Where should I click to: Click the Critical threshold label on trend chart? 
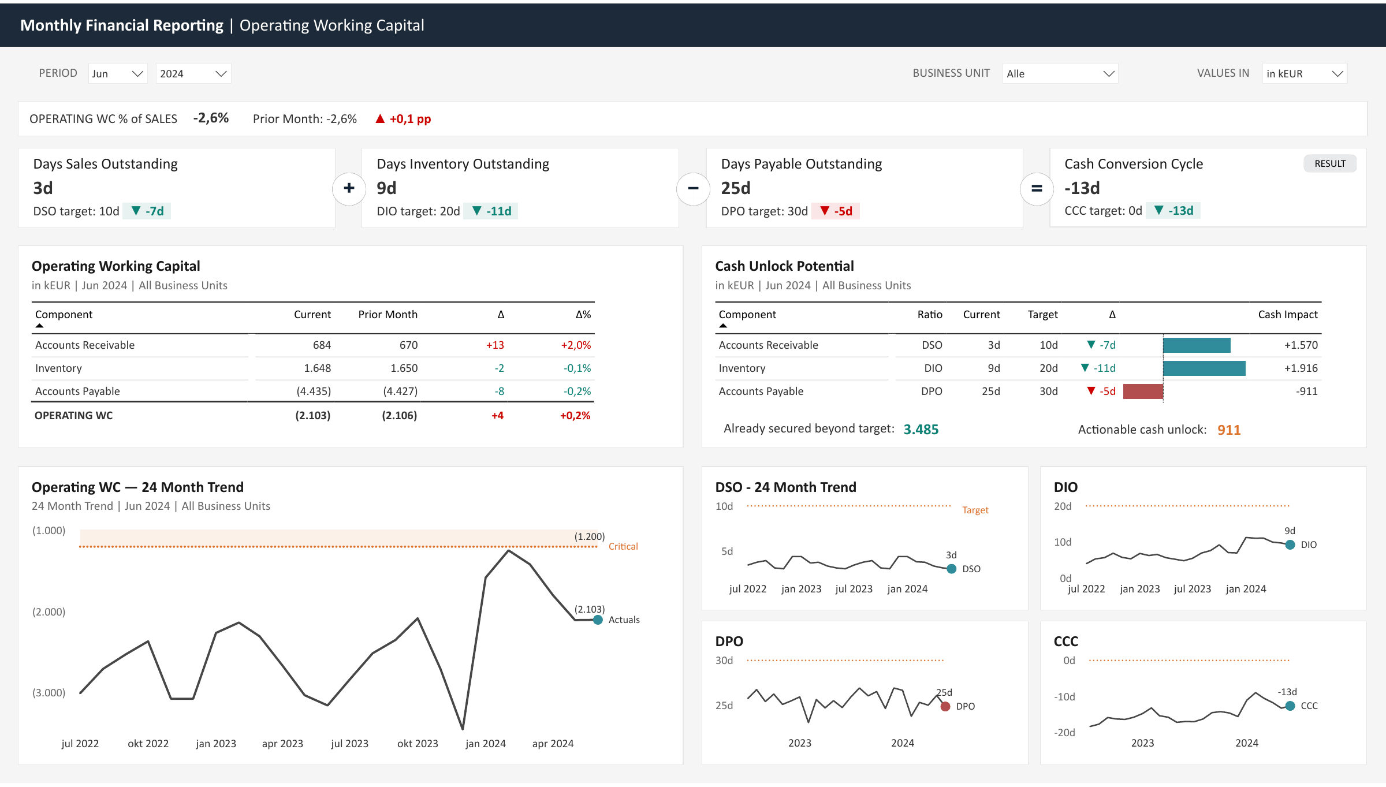[623, 546]
